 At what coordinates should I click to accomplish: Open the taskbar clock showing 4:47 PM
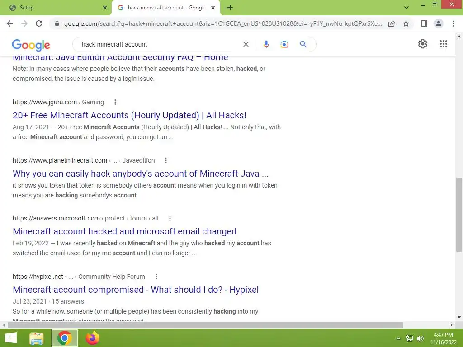[x=443, y=338]
